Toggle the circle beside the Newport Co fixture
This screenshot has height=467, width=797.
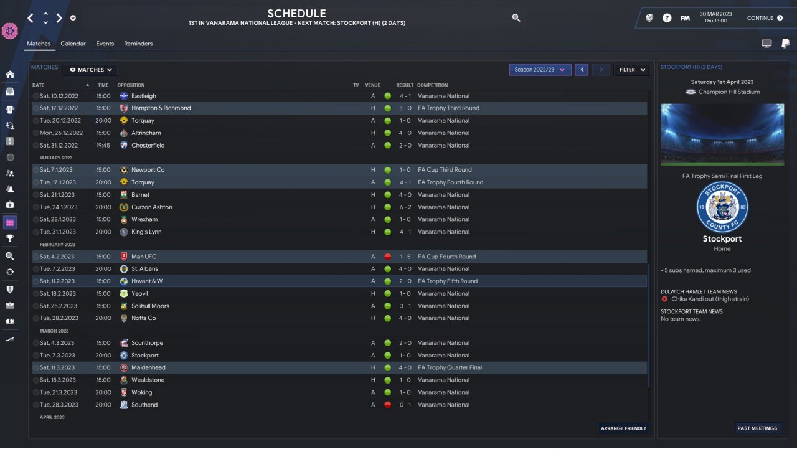[x=36, y=170]
